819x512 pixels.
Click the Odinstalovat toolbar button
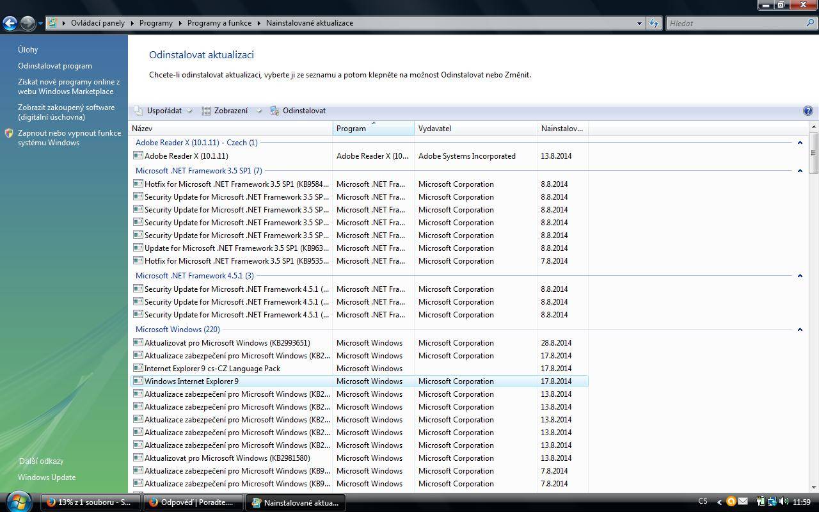pyautogui.click(x=298, y=111)
